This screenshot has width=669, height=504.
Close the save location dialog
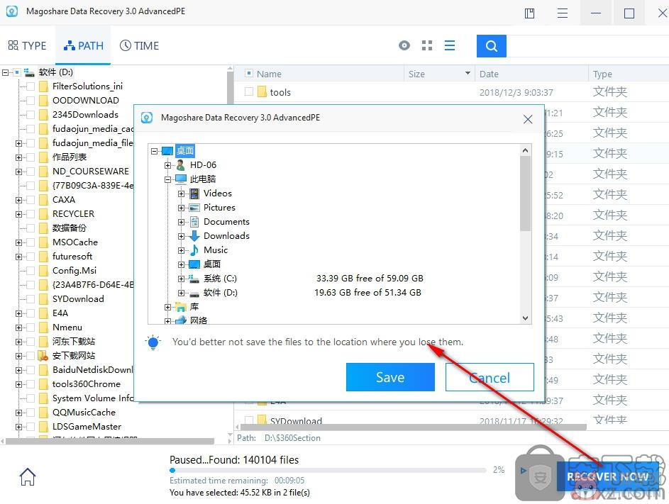(x=527, y=119)
